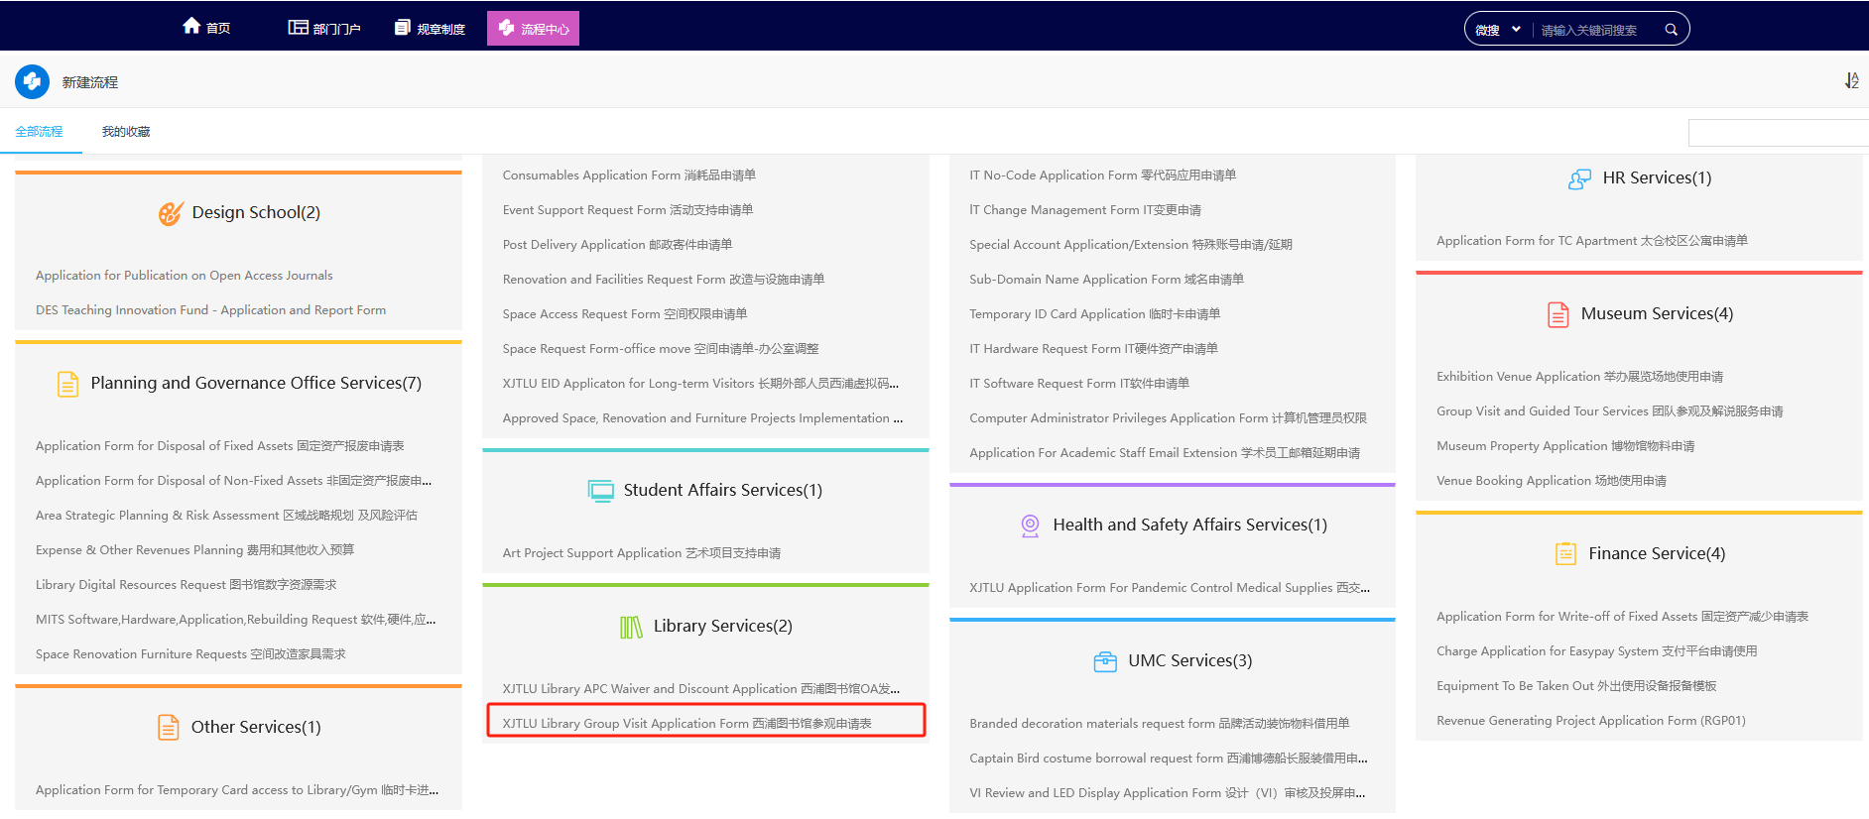Open Application Form for TC Apartment

coord(1591,241)
